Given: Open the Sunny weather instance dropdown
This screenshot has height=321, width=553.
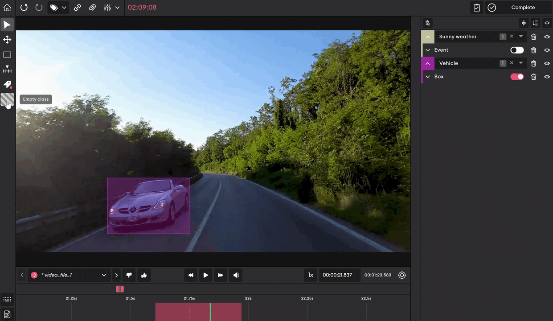Looking at the screenshot, I should (521, 37).
